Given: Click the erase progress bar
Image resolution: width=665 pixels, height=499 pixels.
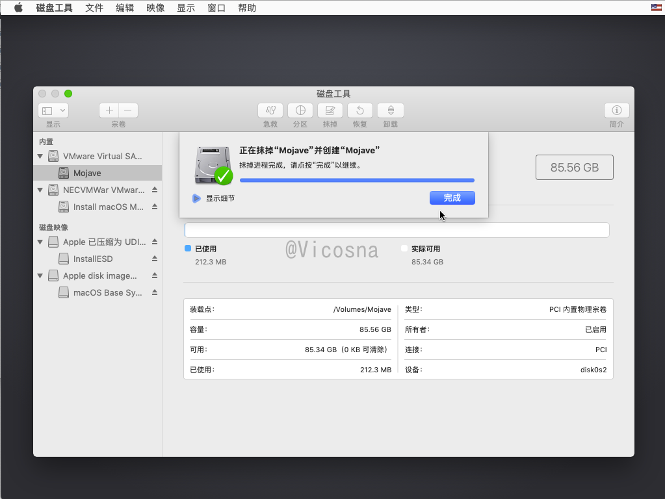Looking at the screenshot, I should [357, 180].
